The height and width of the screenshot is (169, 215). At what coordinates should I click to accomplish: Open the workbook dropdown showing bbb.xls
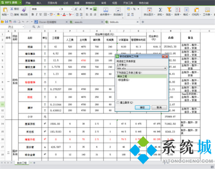(x=142, y=68)
